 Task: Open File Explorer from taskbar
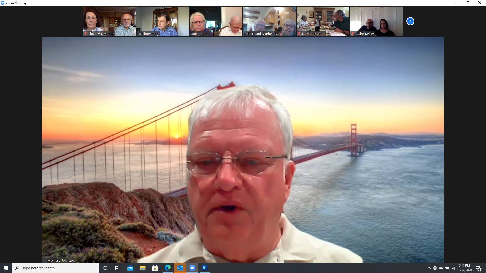[143, 268]
